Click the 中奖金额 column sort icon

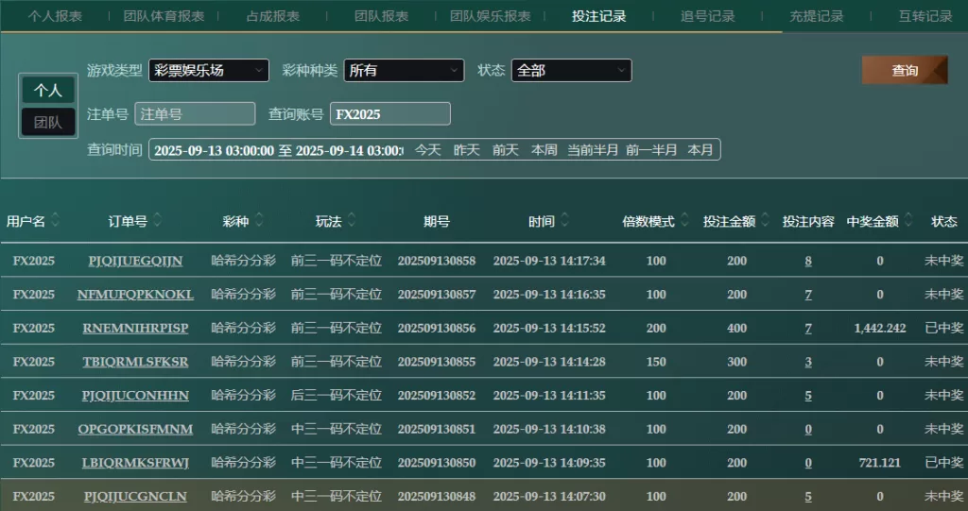pyautogui.click(x=908, y=221)
